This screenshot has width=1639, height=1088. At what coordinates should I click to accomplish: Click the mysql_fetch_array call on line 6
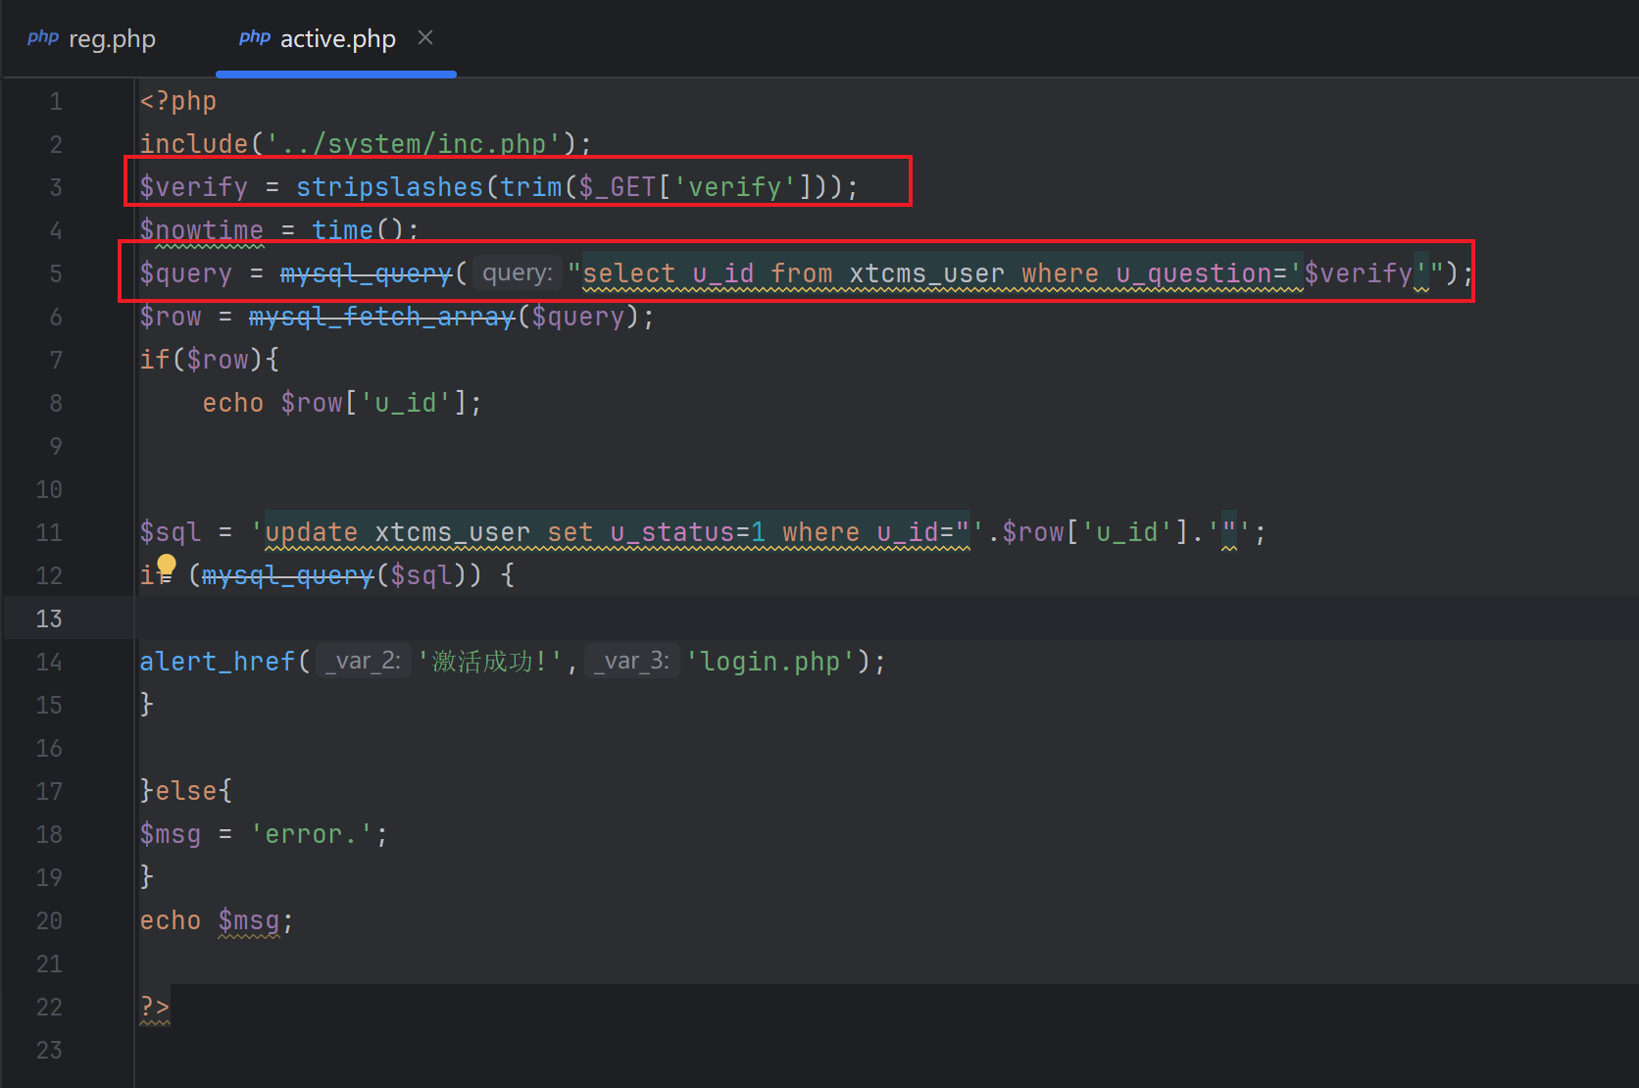coord(381,317)
